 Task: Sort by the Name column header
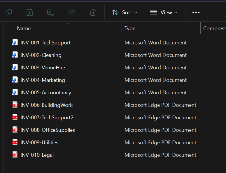tap(24, 28)
